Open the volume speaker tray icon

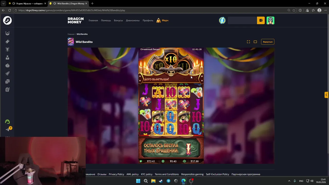pyautogui.click(x=312, y=181)
